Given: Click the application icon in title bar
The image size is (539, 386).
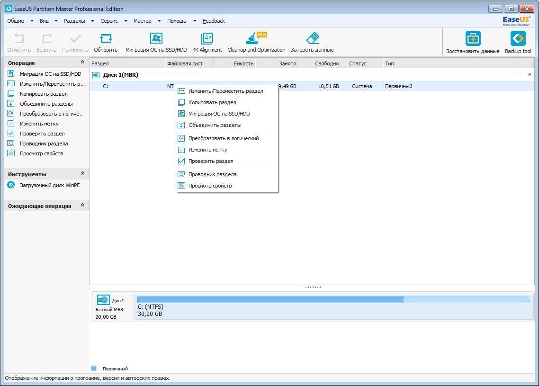Looking at the screenshot, I should tap(8, 9).
